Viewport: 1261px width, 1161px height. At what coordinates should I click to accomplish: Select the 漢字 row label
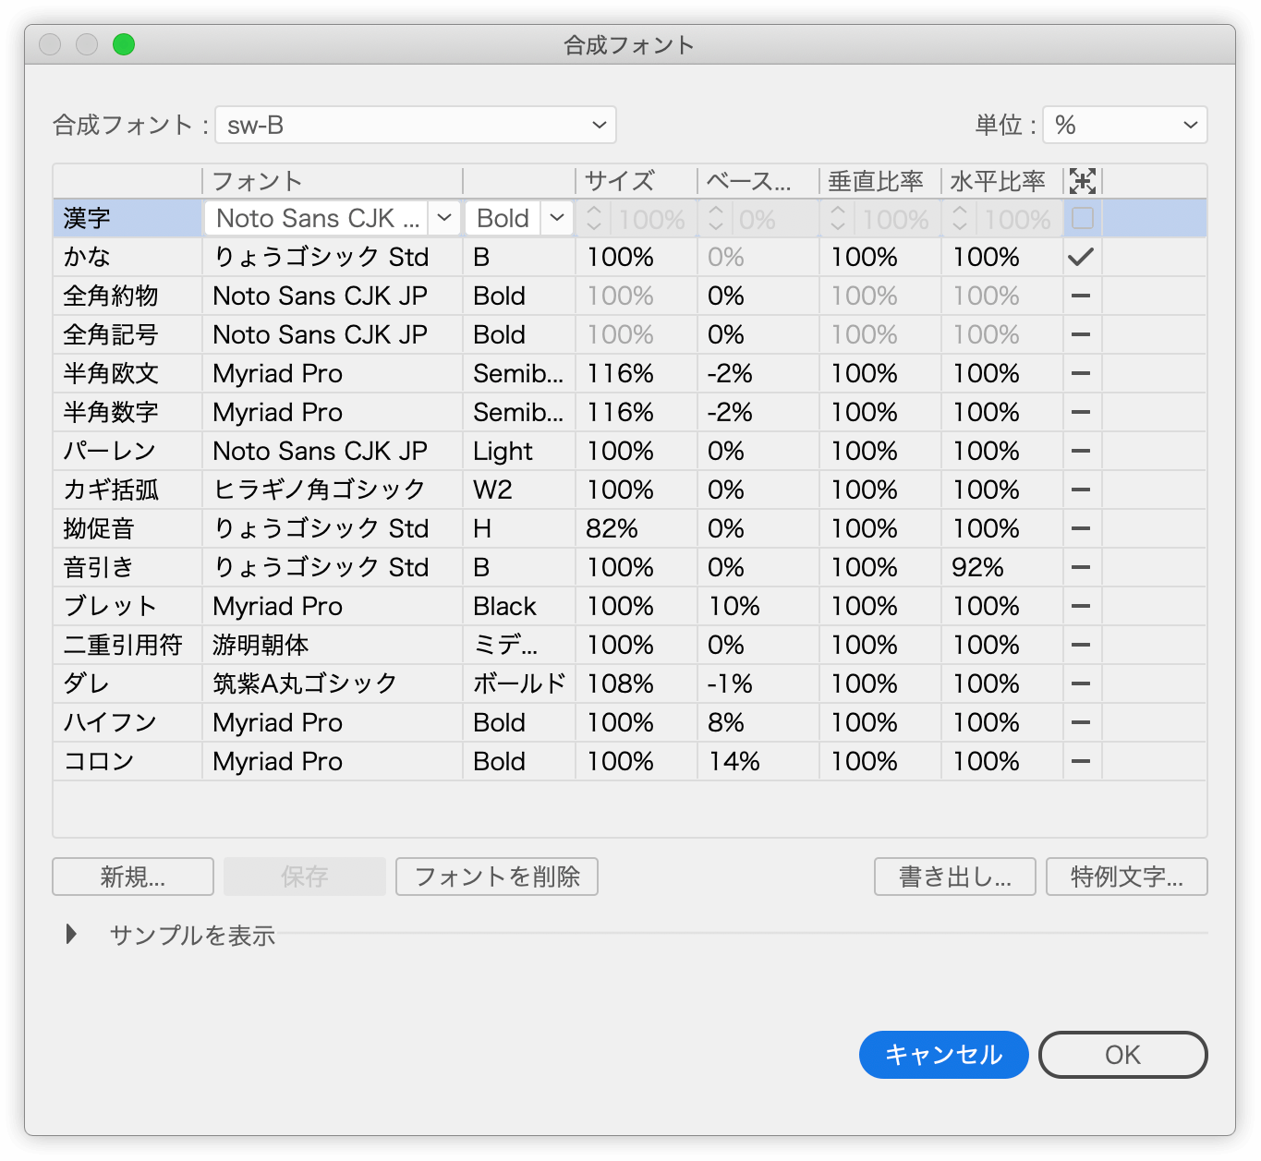pos(87,218)
